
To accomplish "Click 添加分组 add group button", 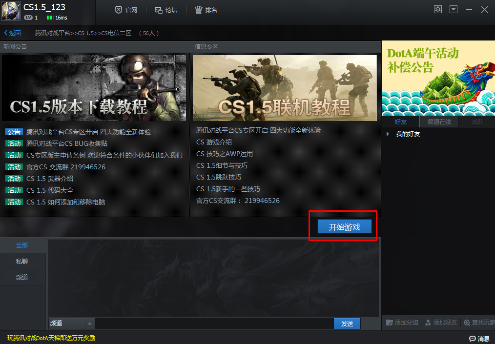I will pyautogui.click(x=402, y=322).
